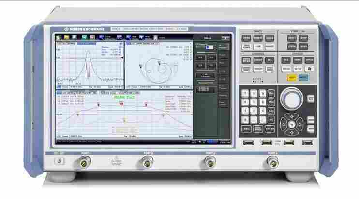
Task: Tap the S22 softkey on display
Action: (211, 64)
